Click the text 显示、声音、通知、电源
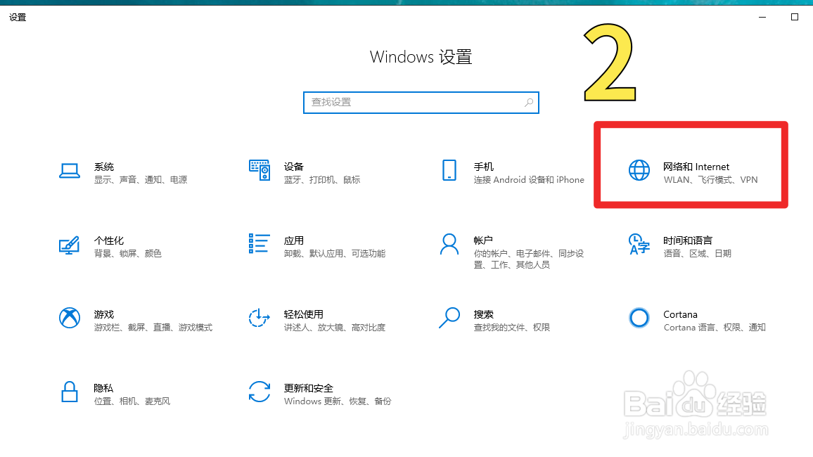Screen dimensions: 813x457 coord(141,180)
